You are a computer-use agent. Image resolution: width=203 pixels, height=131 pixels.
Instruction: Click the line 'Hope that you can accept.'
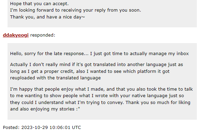39,4
